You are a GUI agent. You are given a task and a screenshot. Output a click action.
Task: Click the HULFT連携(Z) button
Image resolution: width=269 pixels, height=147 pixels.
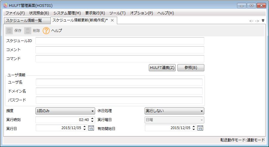click(162, 68)
